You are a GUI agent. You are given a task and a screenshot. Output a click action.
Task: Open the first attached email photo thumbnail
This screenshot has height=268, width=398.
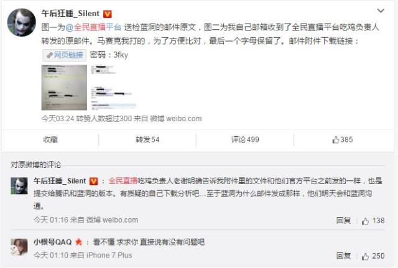pos(64,87)
